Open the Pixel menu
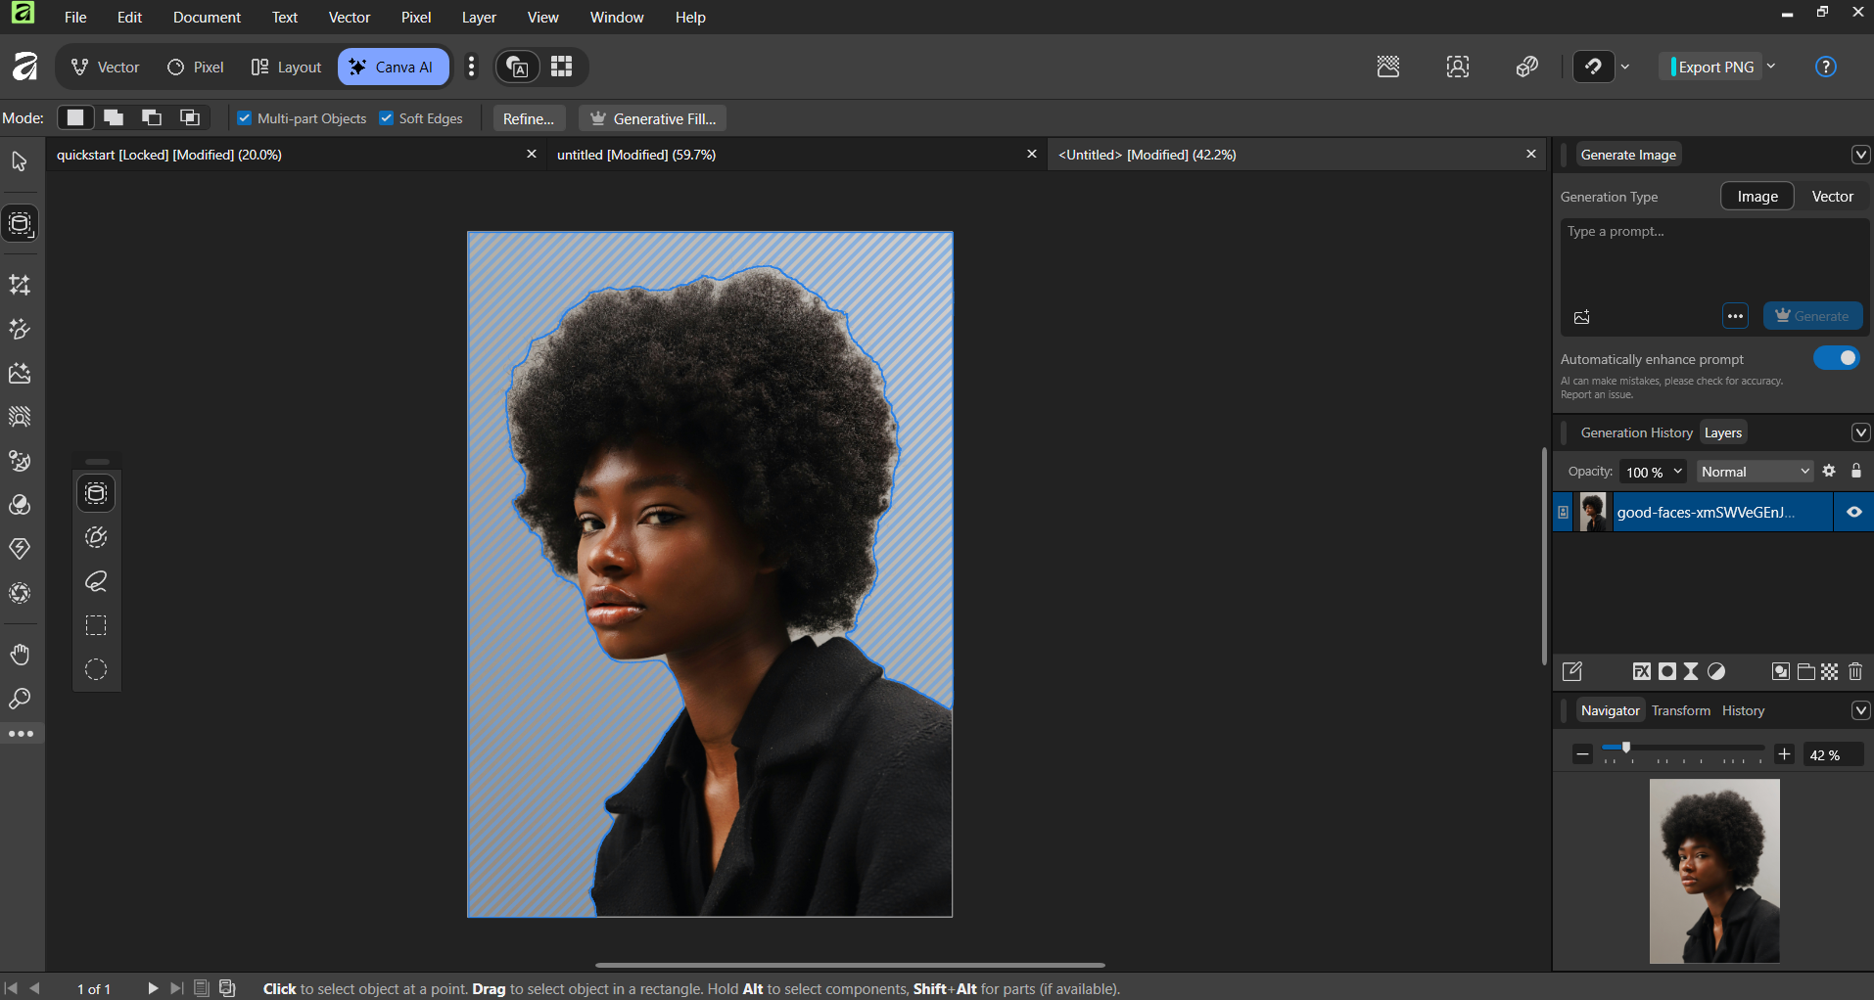The height and width of the screenshot is (1000, 1874). 415,18
